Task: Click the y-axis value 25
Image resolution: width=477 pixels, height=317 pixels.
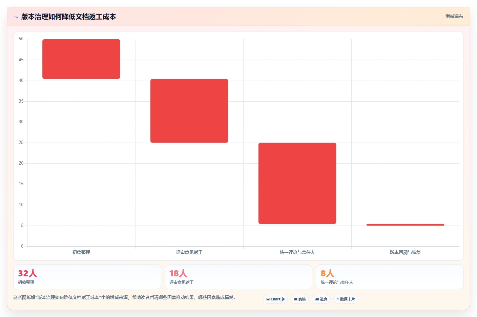Action: (x=21, y=143)
